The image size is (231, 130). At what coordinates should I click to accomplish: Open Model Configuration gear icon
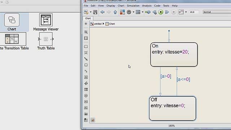pos(129,12)
